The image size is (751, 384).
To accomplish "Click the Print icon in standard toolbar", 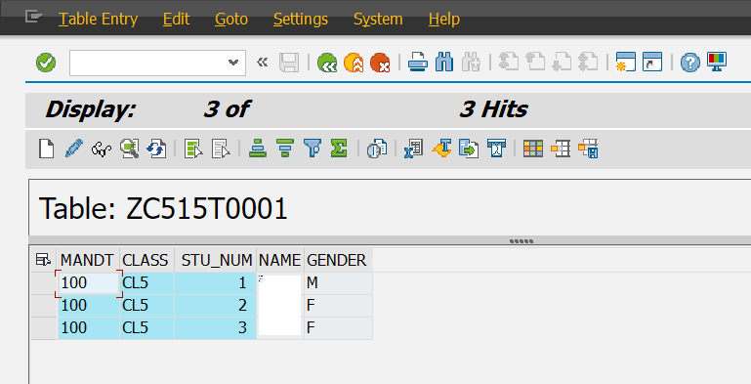I will tap(418, 63).
